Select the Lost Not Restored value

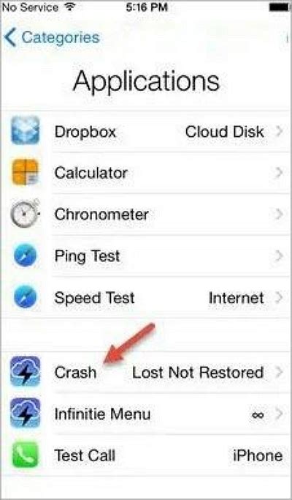[x=198, y=373]
